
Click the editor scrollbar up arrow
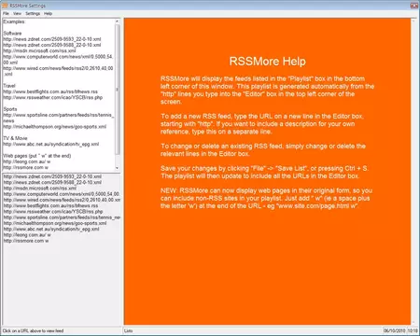pos(117,21)
